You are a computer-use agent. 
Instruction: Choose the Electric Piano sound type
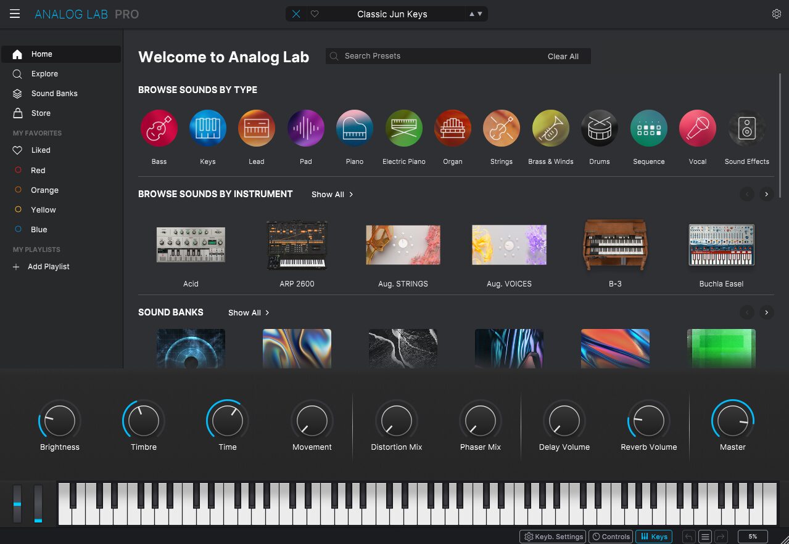[x=403, y=128]
